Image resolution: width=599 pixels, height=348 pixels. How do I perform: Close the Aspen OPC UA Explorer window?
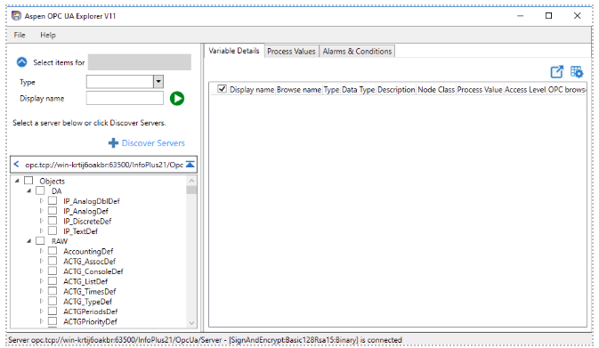point(578,16)
